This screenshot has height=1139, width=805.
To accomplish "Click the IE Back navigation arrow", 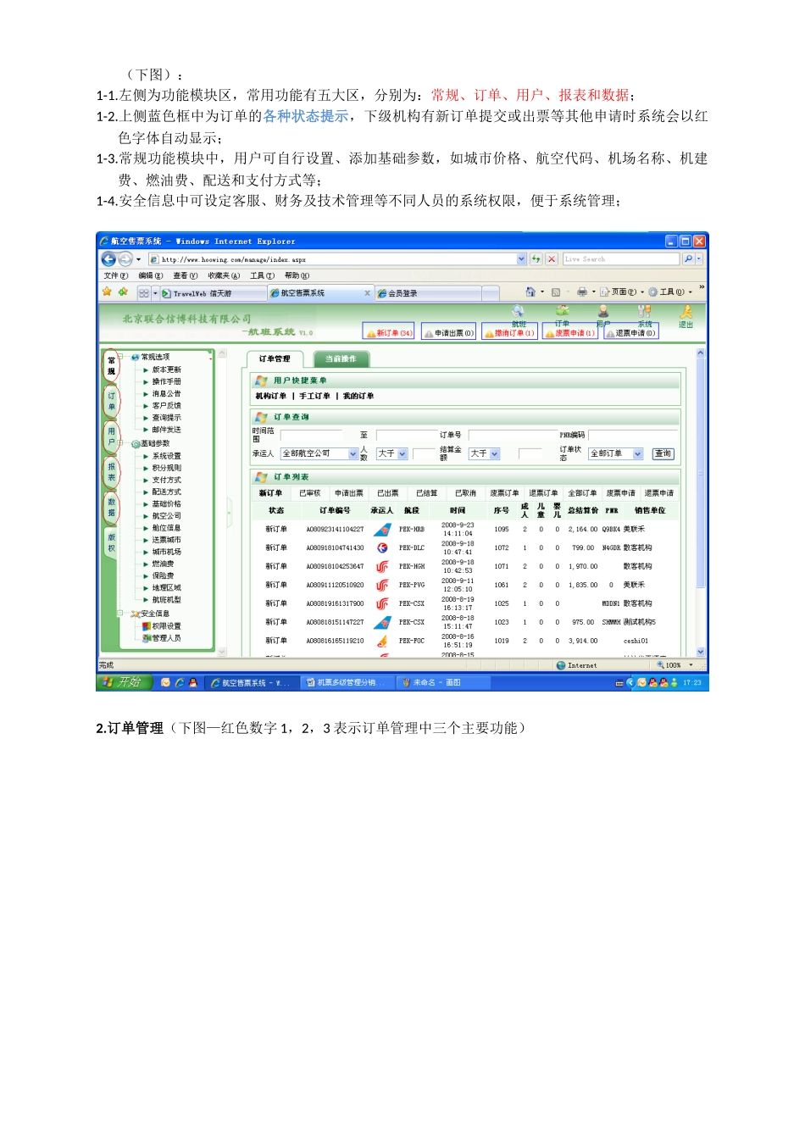I will [108, 259].
